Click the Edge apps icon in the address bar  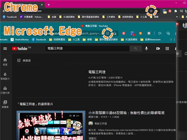coord(108,33)
